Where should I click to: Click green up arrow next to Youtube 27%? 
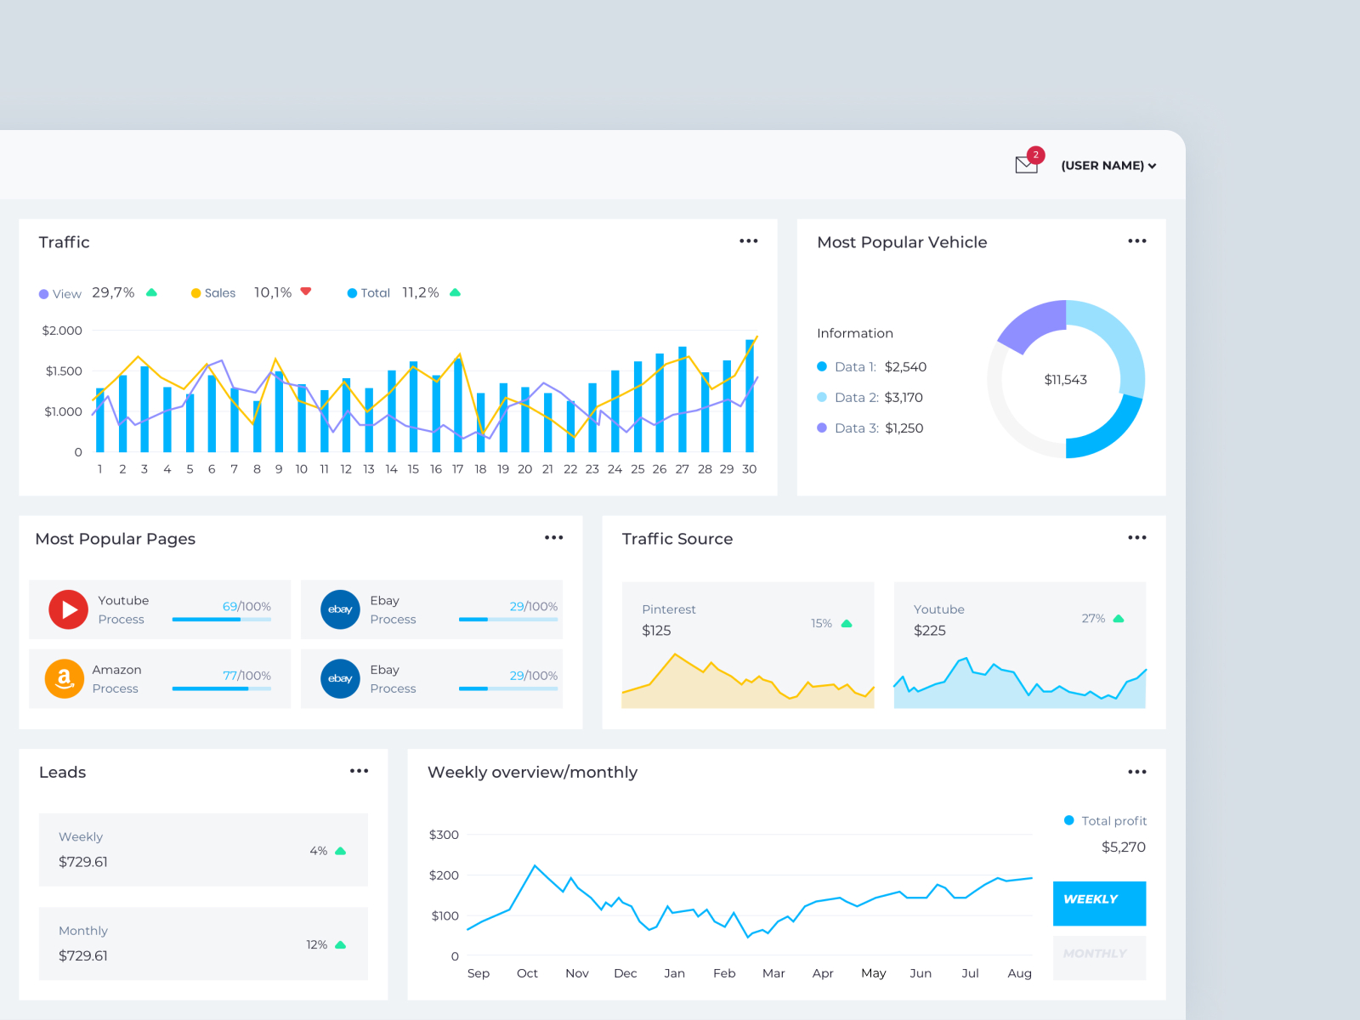point(1119,618)
